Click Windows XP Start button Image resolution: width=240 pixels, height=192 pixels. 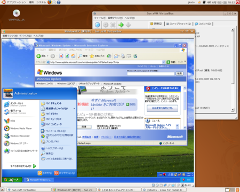12,180
